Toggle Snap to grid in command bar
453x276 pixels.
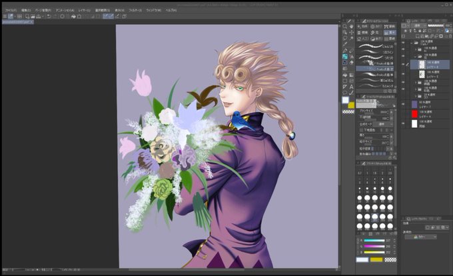click(x=118, y=16)
